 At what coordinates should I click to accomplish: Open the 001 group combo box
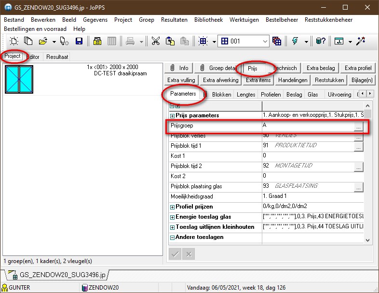[x=244, y=41]
